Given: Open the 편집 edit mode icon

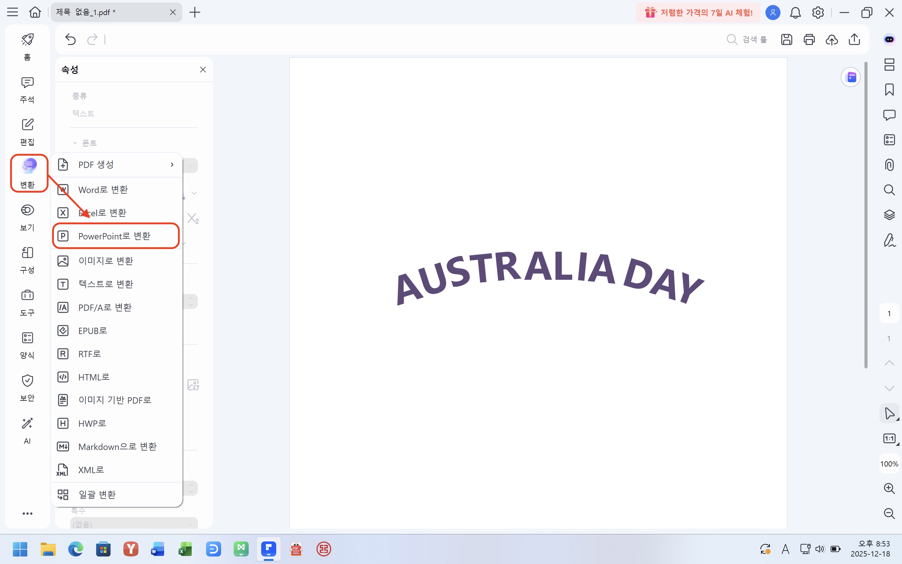Looking at the screenshot, I should tap(27, 131).
